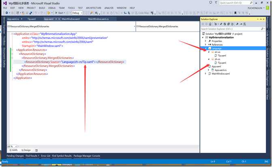Switch to the MainWindow.xaml.cs editor tab
This screenshot has width=272, height=167.
(99, 19)
